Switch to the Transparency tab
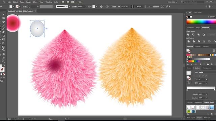216x121 pixels. tap(207, 68)
